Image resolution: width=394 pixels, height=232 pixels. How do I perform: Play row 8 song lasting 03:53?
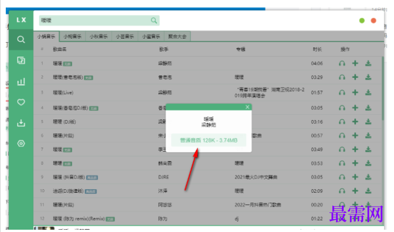click(342, 163)
